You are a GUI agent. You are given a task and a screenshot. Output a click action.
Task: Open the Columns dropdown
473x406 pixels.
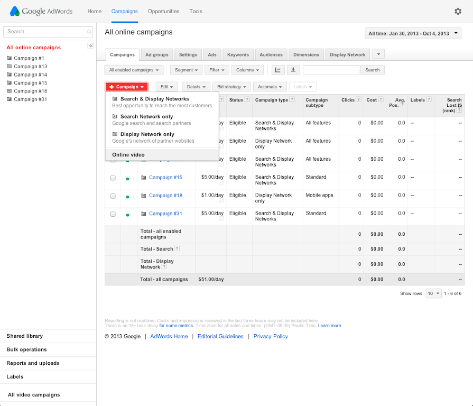247,70
